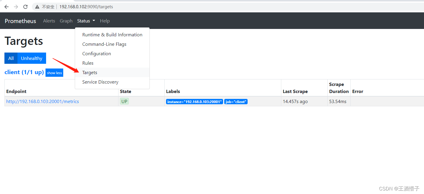Screen dimensions: 424x194
Task: Click the Scrape Duration column header
Action: [339, 88]
